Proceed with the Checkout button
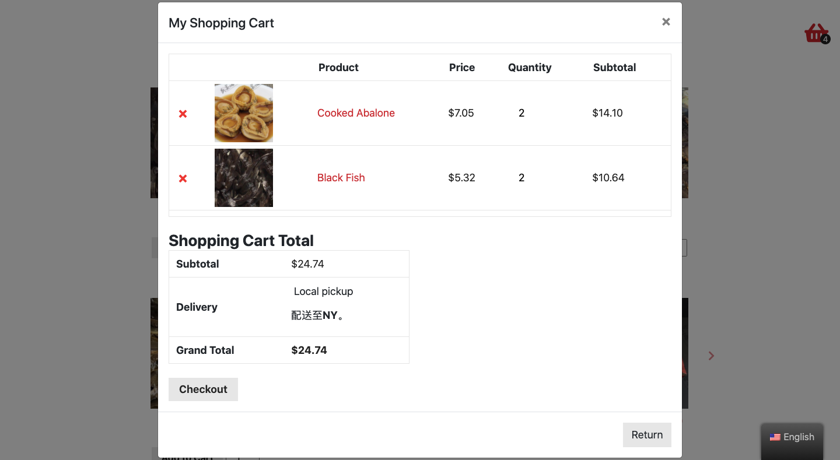The width and height of the screenshot is (840, 460). click(203, 389)
